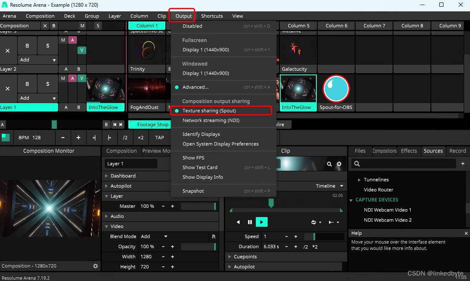Select NDI Webcam Video 1 source
Screen dimensions: 470x281
click(x=387, y=210)
